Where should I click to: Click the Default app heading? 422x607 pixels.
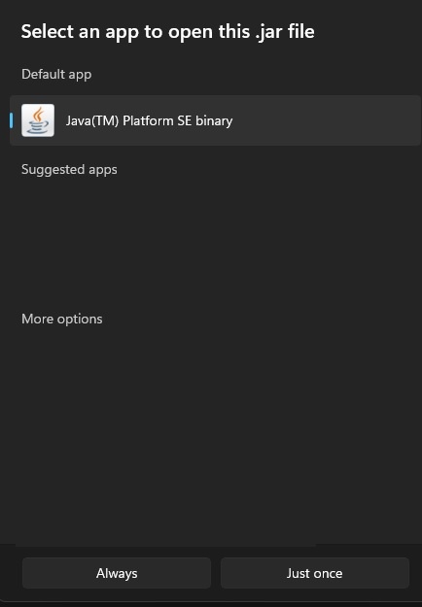56,75
